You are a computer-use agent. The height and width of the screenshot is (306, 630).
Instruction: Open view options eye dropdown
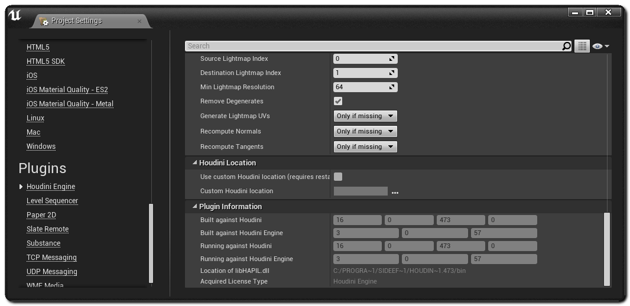600,46
